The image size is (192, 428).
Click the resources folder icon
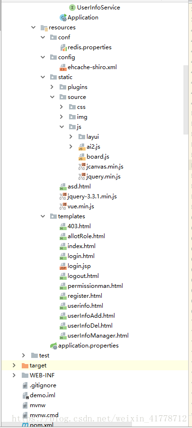click(x=44, y=27)
